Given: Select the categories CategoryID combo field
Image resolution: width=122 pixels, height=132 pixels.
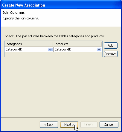Looking at the screenshot, I should 29,49.
